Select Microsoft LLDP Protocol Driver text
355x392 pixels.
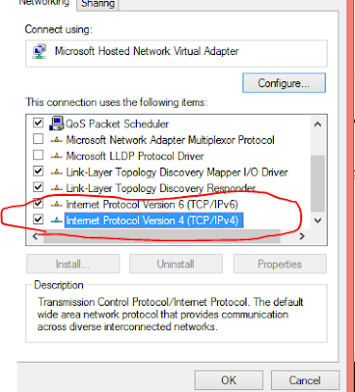(x=135, y=156)
